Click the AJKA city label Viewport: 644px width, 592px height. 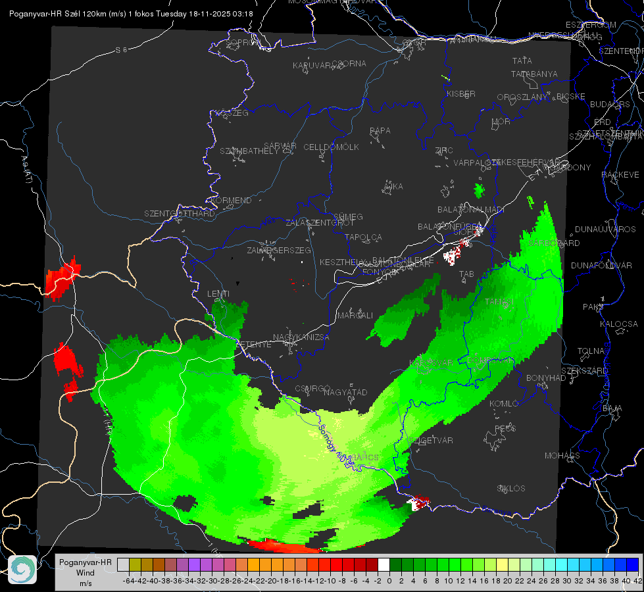[x=393, y=187]
